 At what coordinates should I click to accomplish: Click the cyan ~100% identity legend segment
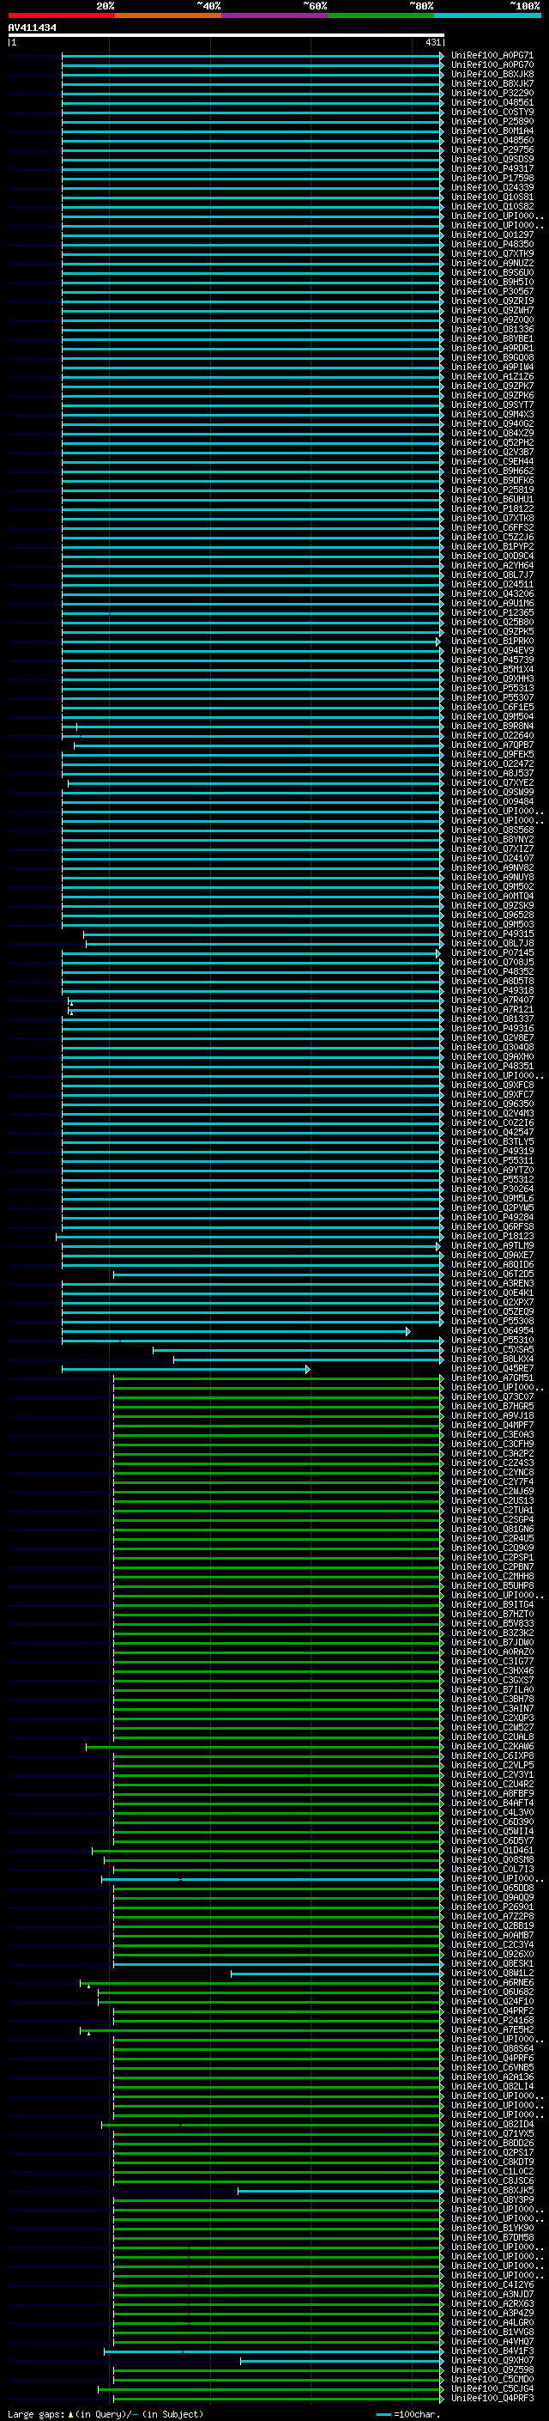pyautogui.click(x=487, y=15)
